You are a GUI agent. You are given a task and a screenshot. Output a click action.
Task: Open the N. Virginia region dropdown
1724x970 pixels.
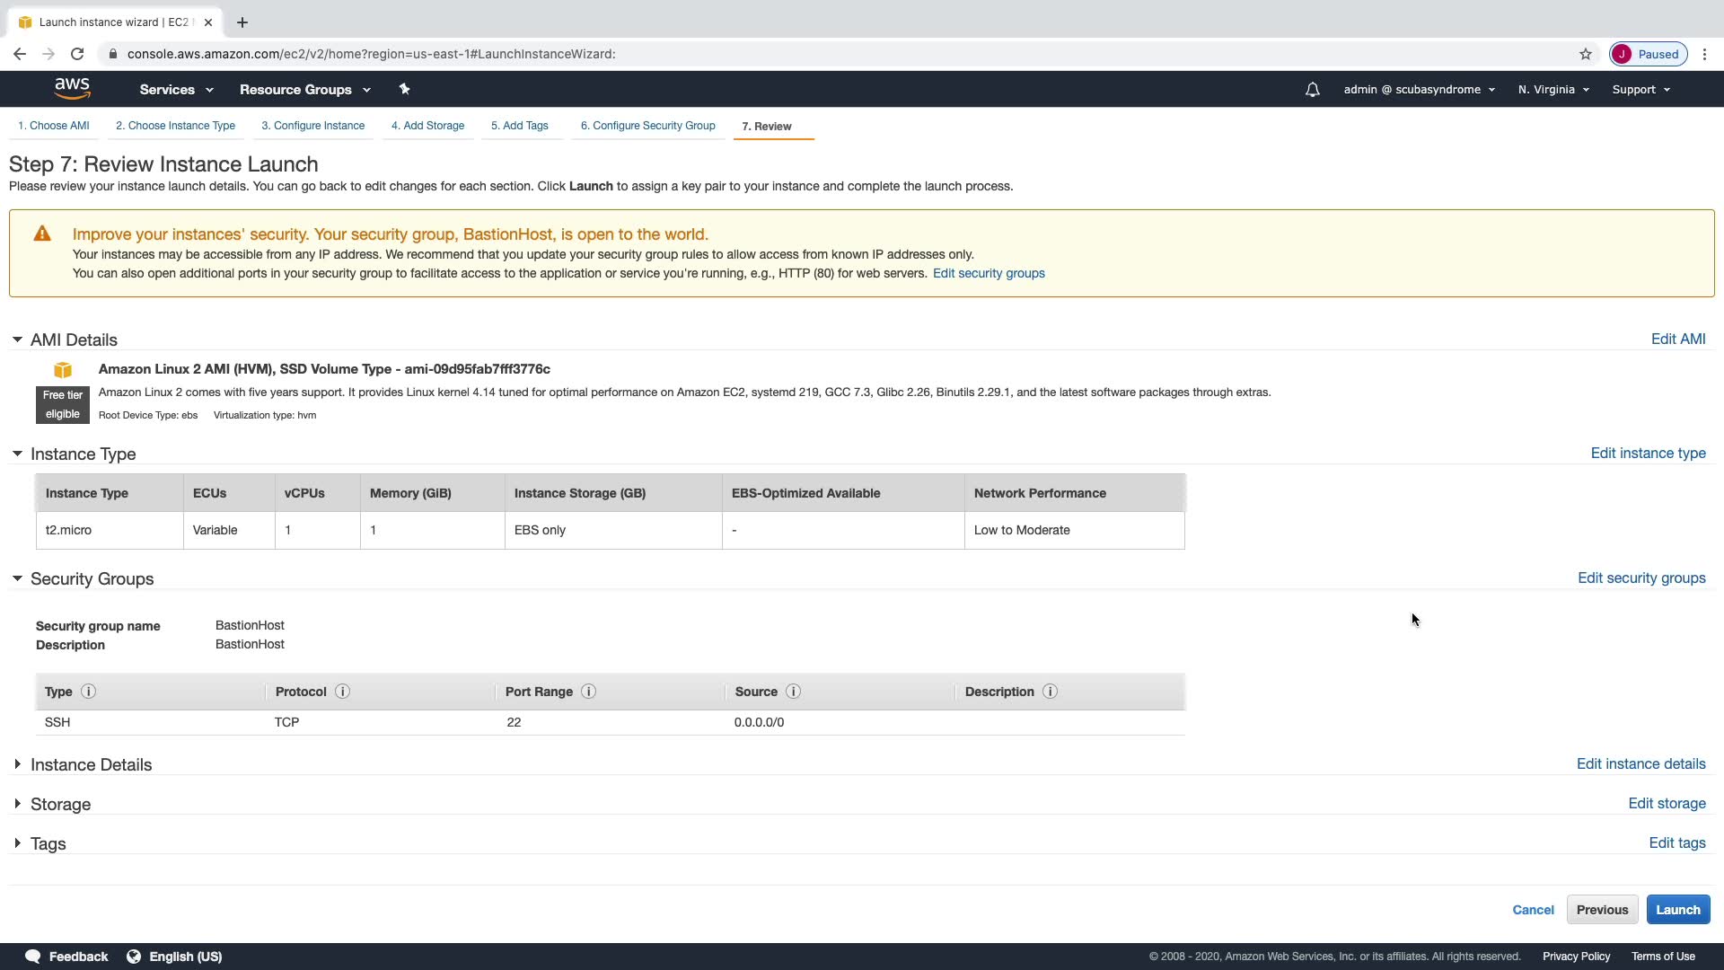[1552, 90]
